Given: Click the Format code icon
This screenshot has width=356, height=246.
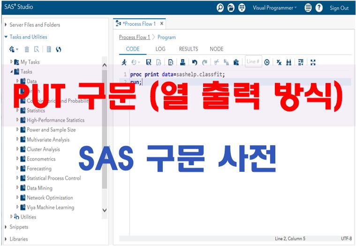Looking at the screenshot, I should 301,62.
